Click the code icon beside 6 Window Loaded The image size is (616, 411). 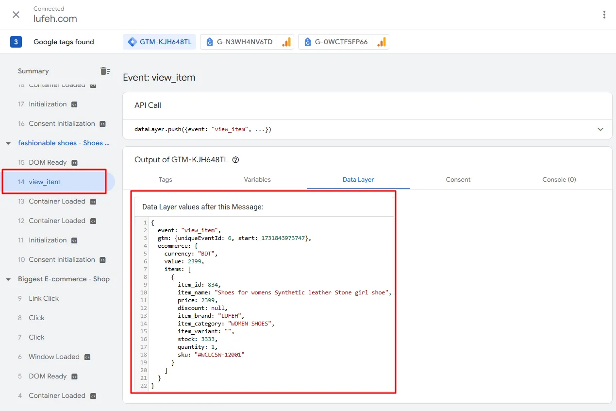(87, 357)
